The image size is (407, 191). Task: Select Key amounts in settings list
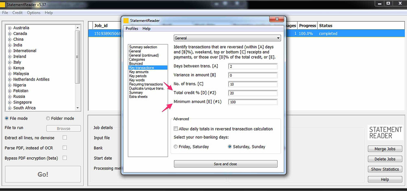click(x=139, y=72)
